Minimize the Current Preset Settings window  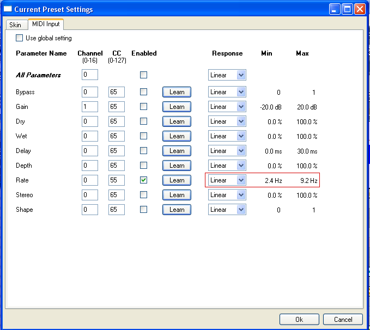335,9
